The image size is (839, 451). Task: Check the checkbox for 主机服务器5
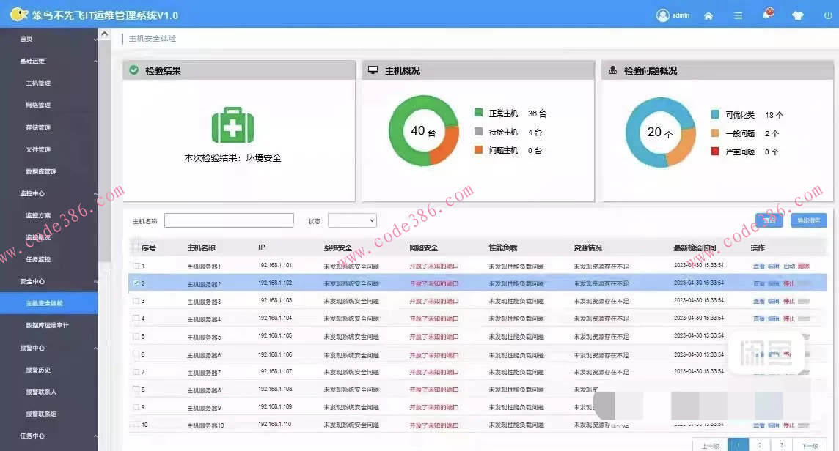(135, 335)
